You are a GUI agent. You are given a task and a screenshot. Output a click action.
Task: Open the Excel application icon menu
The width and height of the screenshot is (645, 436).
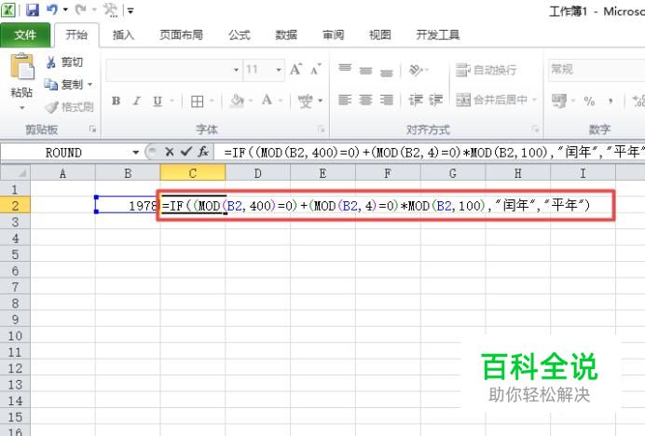pyautogui.click(x=8, y=9)
